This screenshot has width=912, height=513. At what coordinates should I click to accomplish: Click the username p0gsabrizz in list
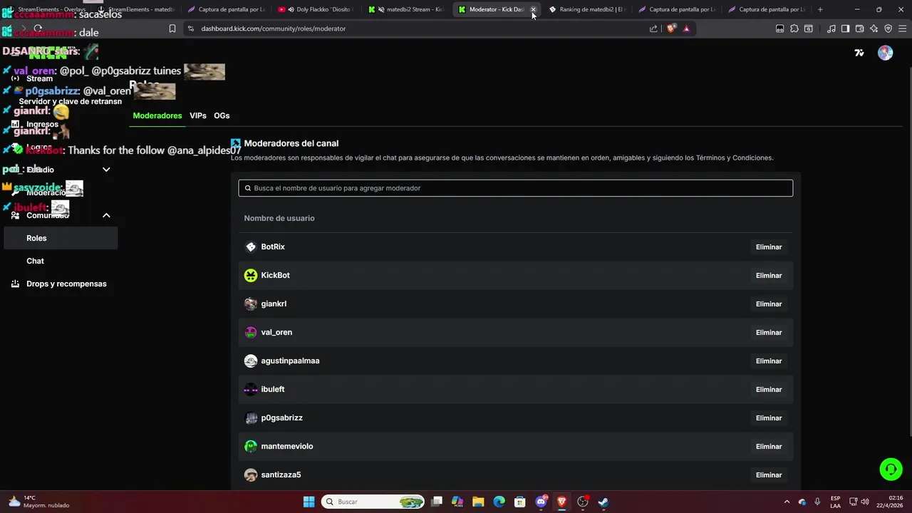click(x=281, y=418)
